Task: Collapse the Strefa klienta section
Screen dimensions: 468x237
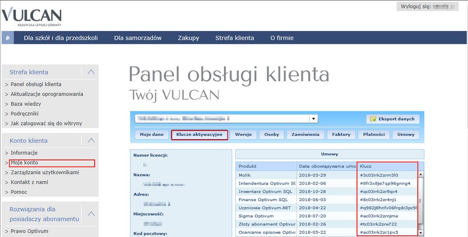Action: (91, 72)
